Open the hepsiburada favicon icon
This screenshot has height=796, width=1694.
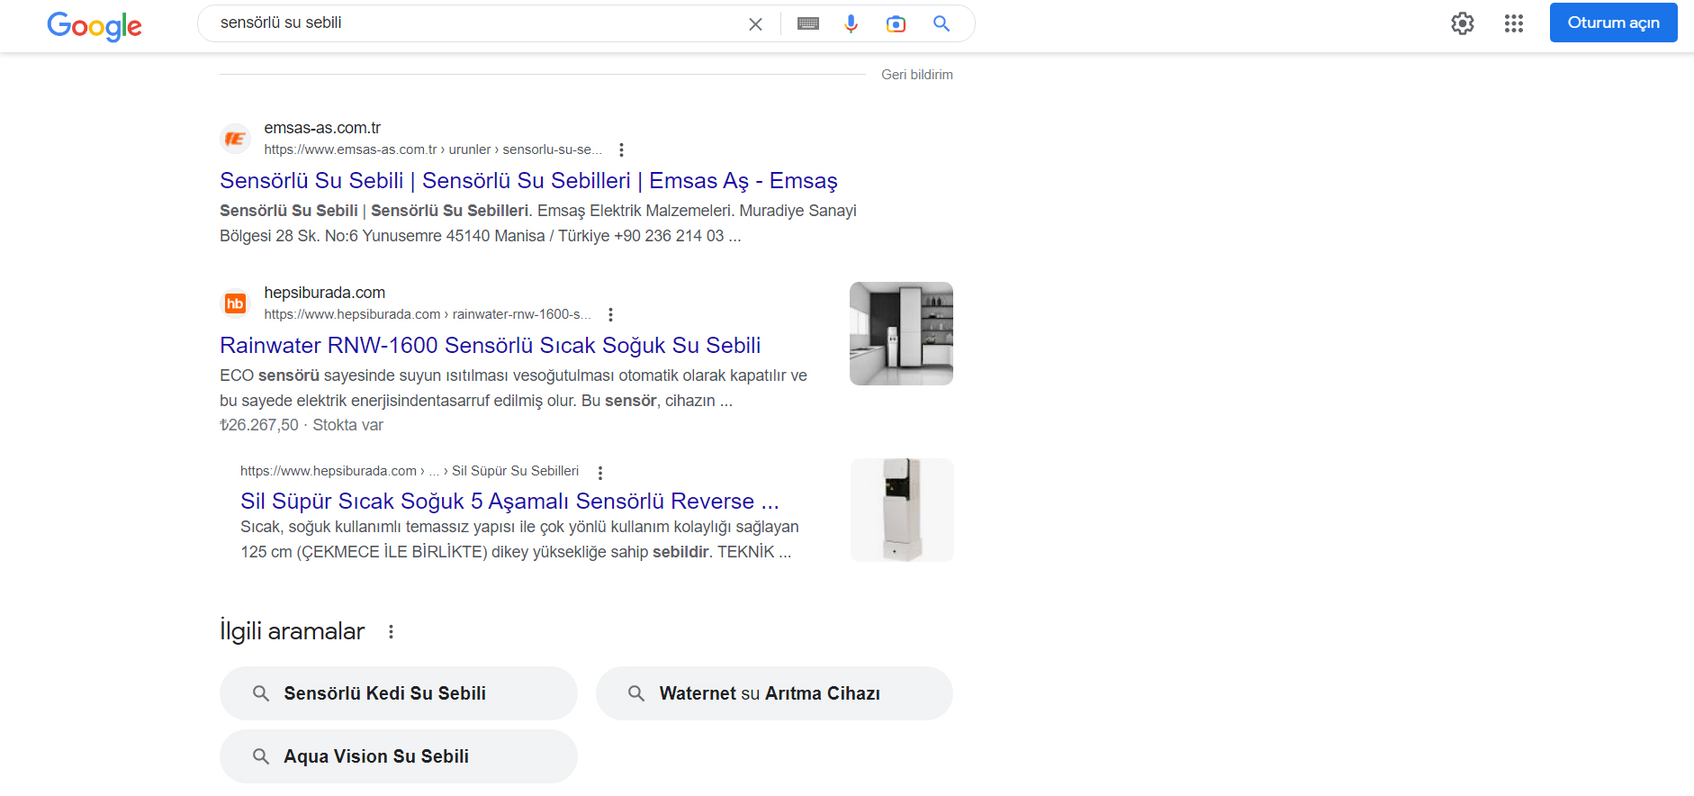236,303
